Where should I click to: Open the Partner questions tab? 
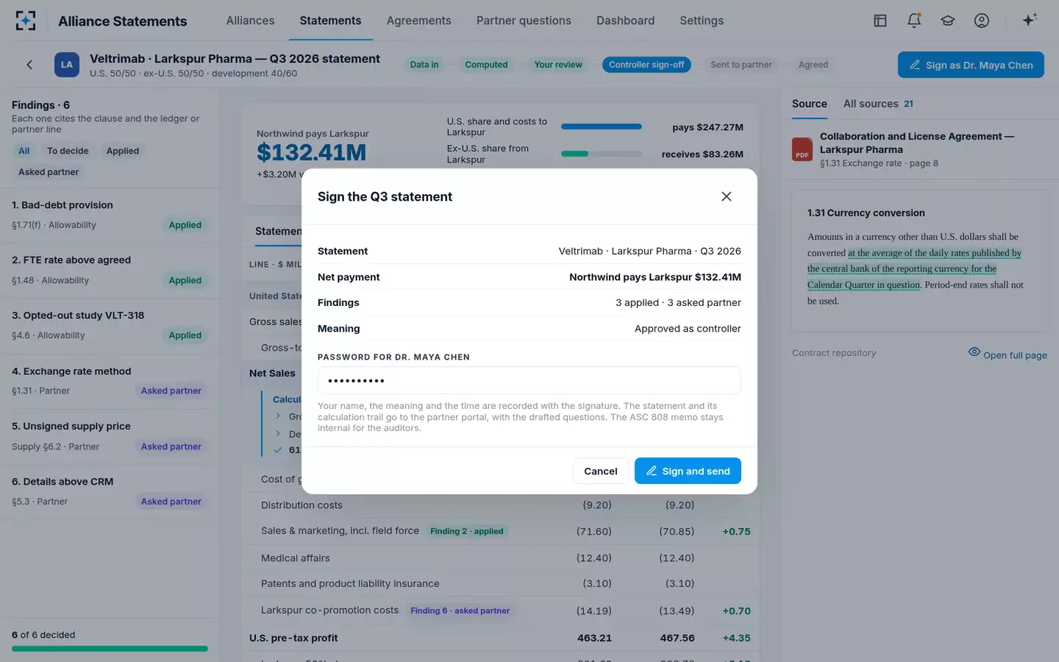[x=524, y=21]
